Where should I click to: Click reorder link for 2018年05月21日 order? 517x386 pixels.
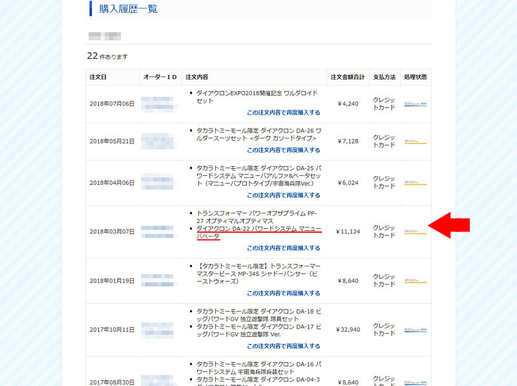[x=284, y=150]
